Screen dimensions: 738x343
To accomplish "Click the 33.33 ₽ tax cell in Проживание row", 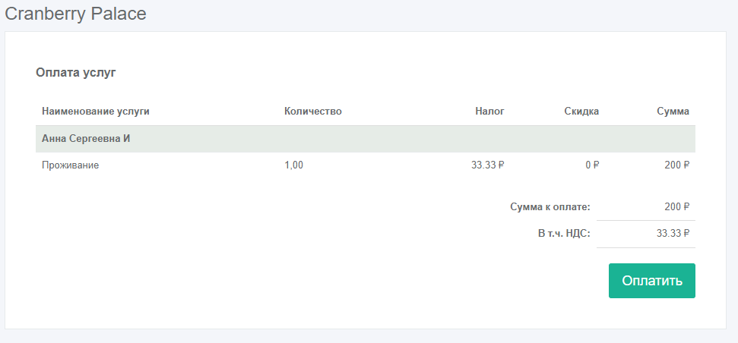I will 487,165.
